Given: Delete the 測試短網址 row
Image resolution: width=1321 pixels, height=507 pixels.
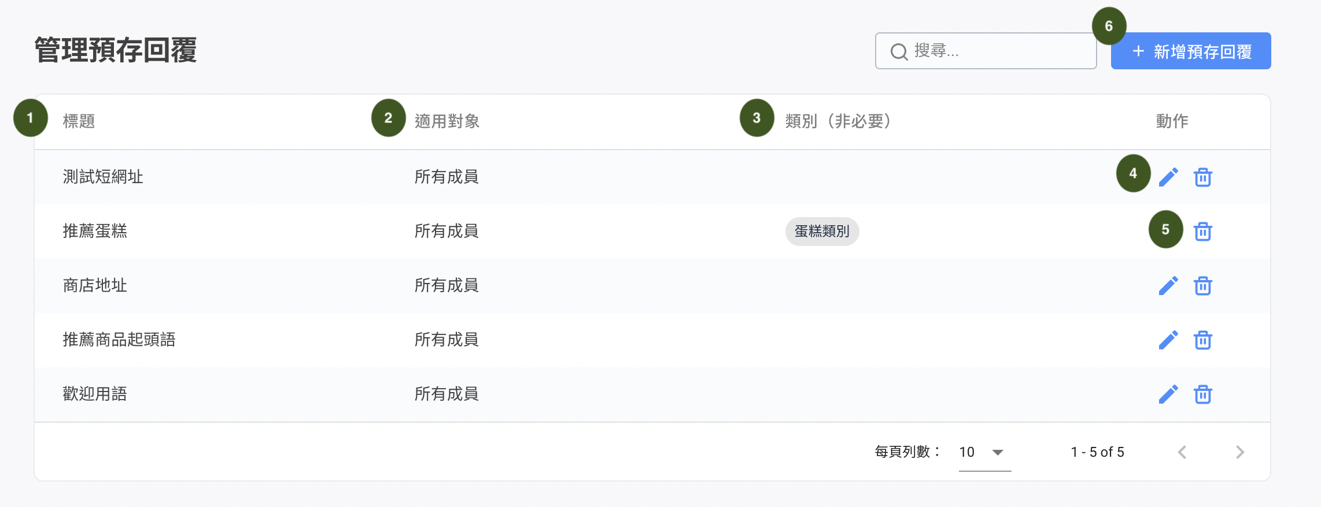Looking at the screenshot, I should (1203, 177).
